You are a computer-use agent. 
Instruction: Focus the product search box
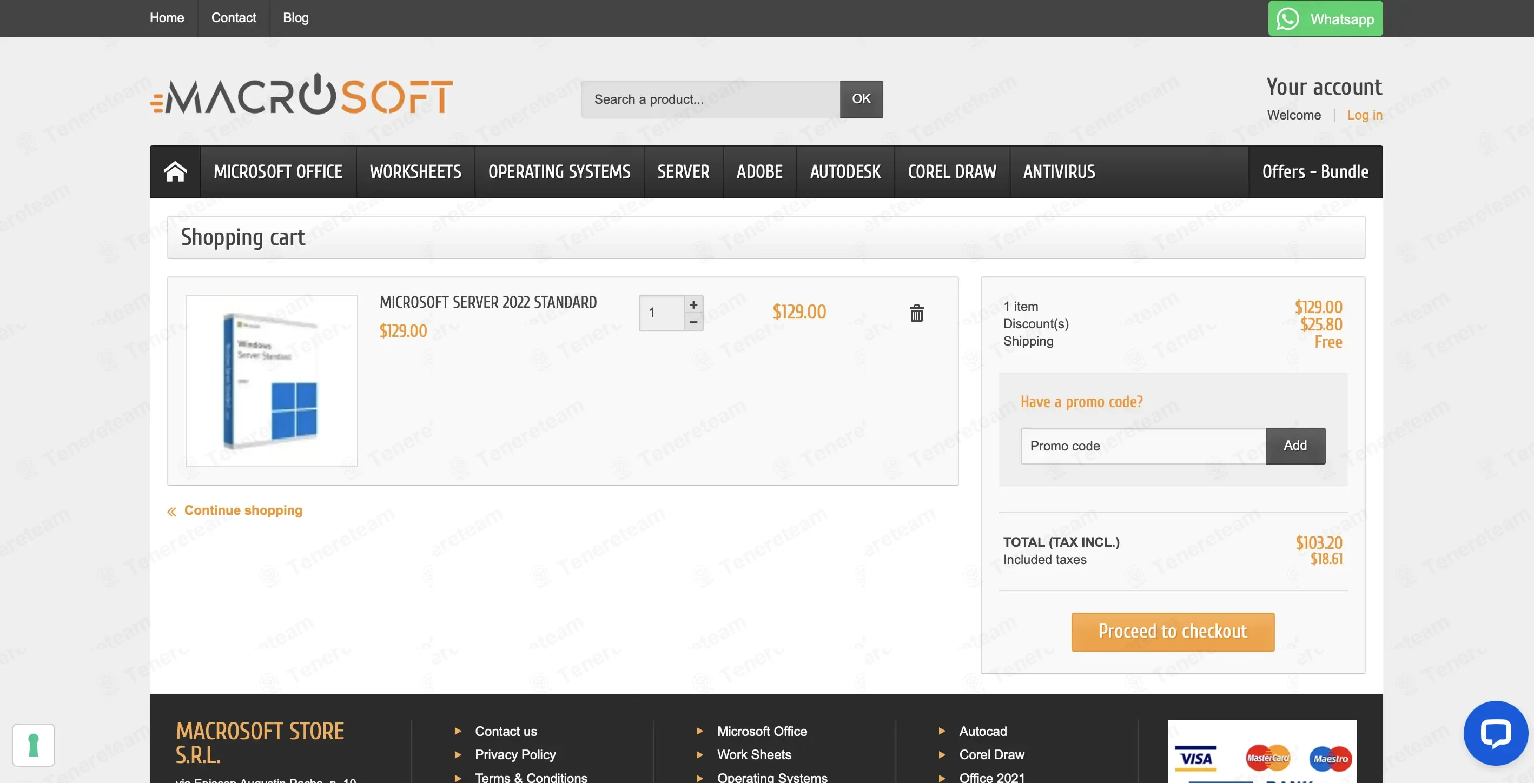coord(710,99)
